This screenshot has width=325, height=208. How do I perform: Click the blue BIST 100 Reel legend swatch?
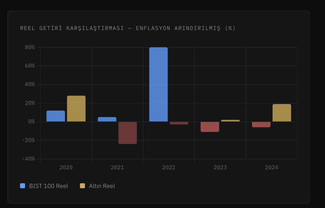tap(23, 186)
